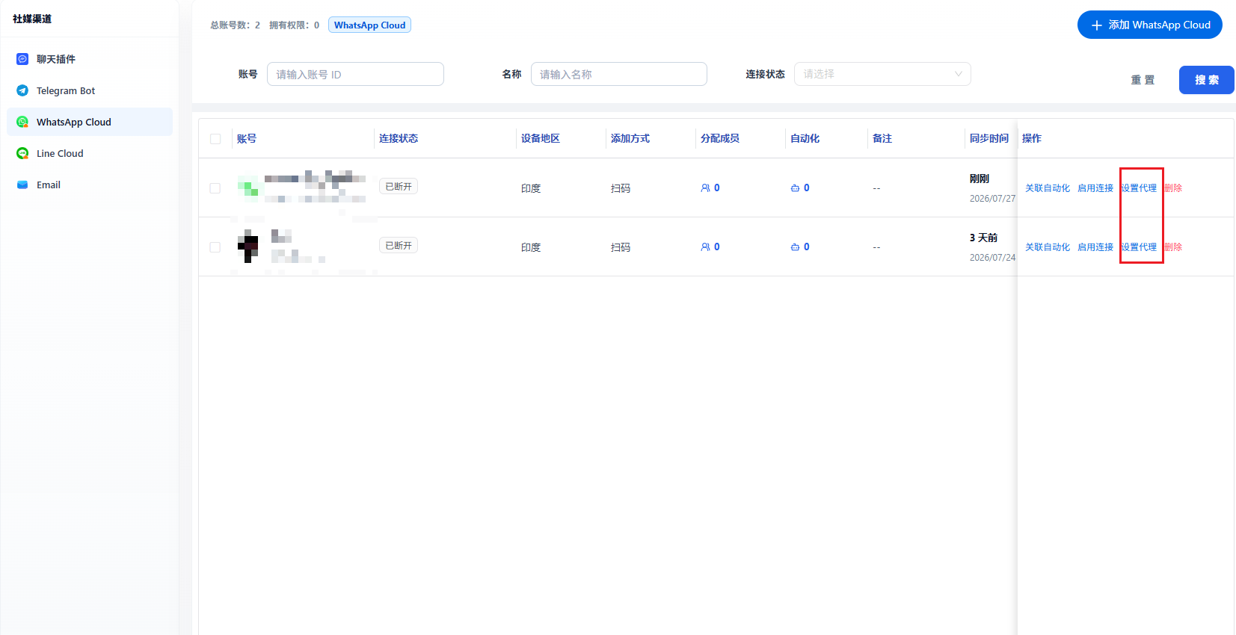Click the 操作 column header

1032,139
